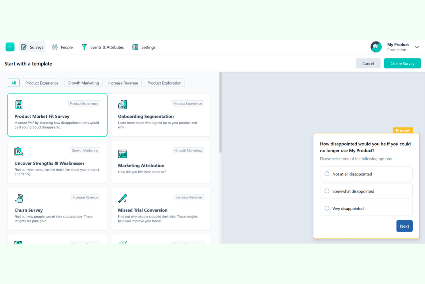Viewport: 425px width, 284px height.
Task: Open the Surveys navigation tab
Action: pos(32,47)
